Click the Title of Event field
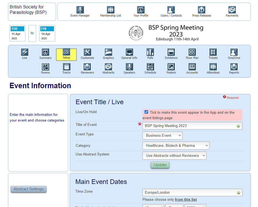Image resolution: width=258 pixels, height=207 pixels. click(x=192, y=126)
